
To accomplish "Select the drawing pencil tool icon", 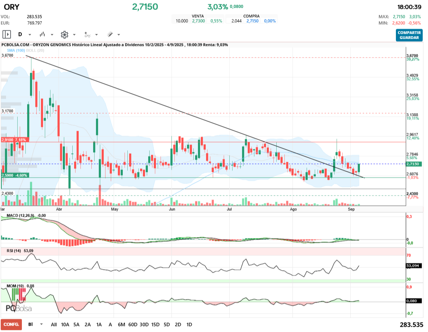I will (x=109, y=35).
